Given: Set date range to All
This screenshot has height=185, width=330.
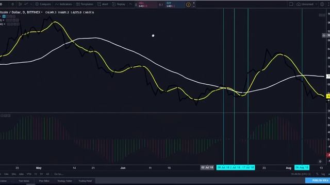Looking at the screenshot, I should [47, 174].
